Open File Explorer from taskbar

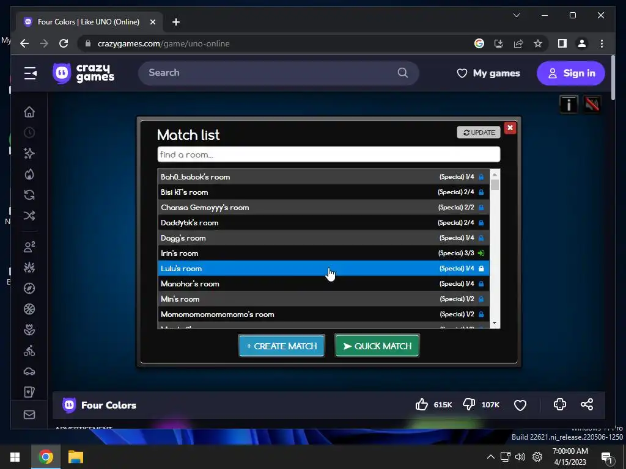(x=75, y=457)
